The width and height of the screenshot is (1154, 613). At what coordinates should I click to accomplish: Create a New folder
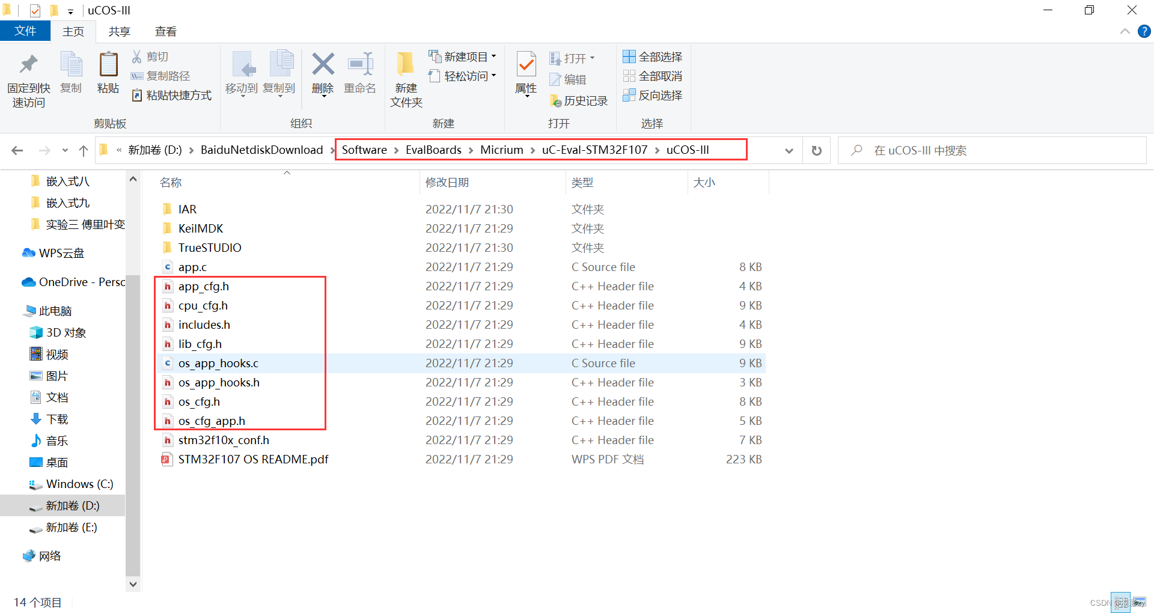(x=406, y=79)
